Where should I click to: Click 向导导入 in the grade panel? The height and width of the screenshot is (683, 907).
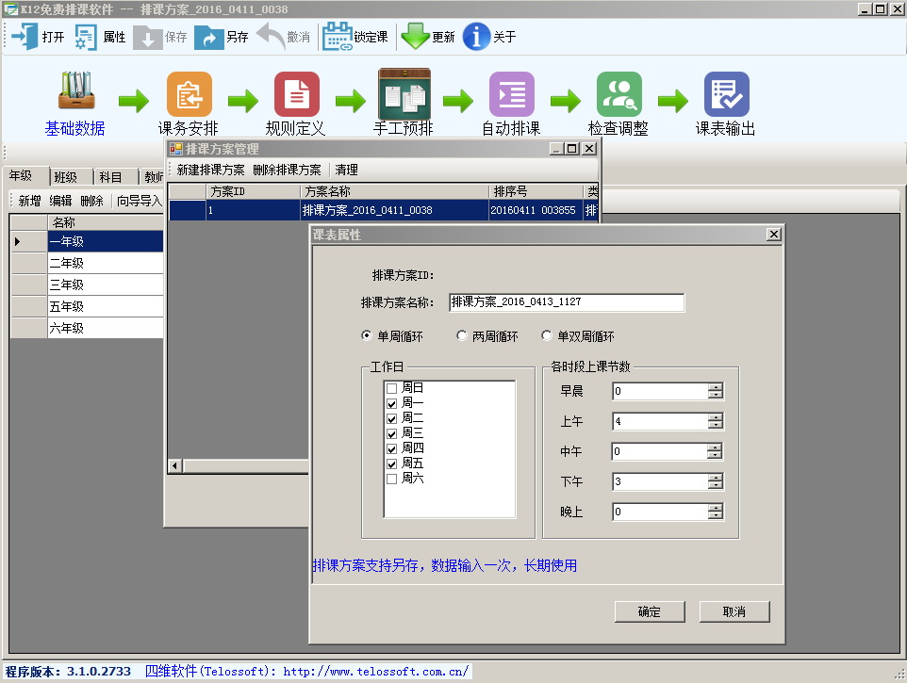tap(139, 201)
